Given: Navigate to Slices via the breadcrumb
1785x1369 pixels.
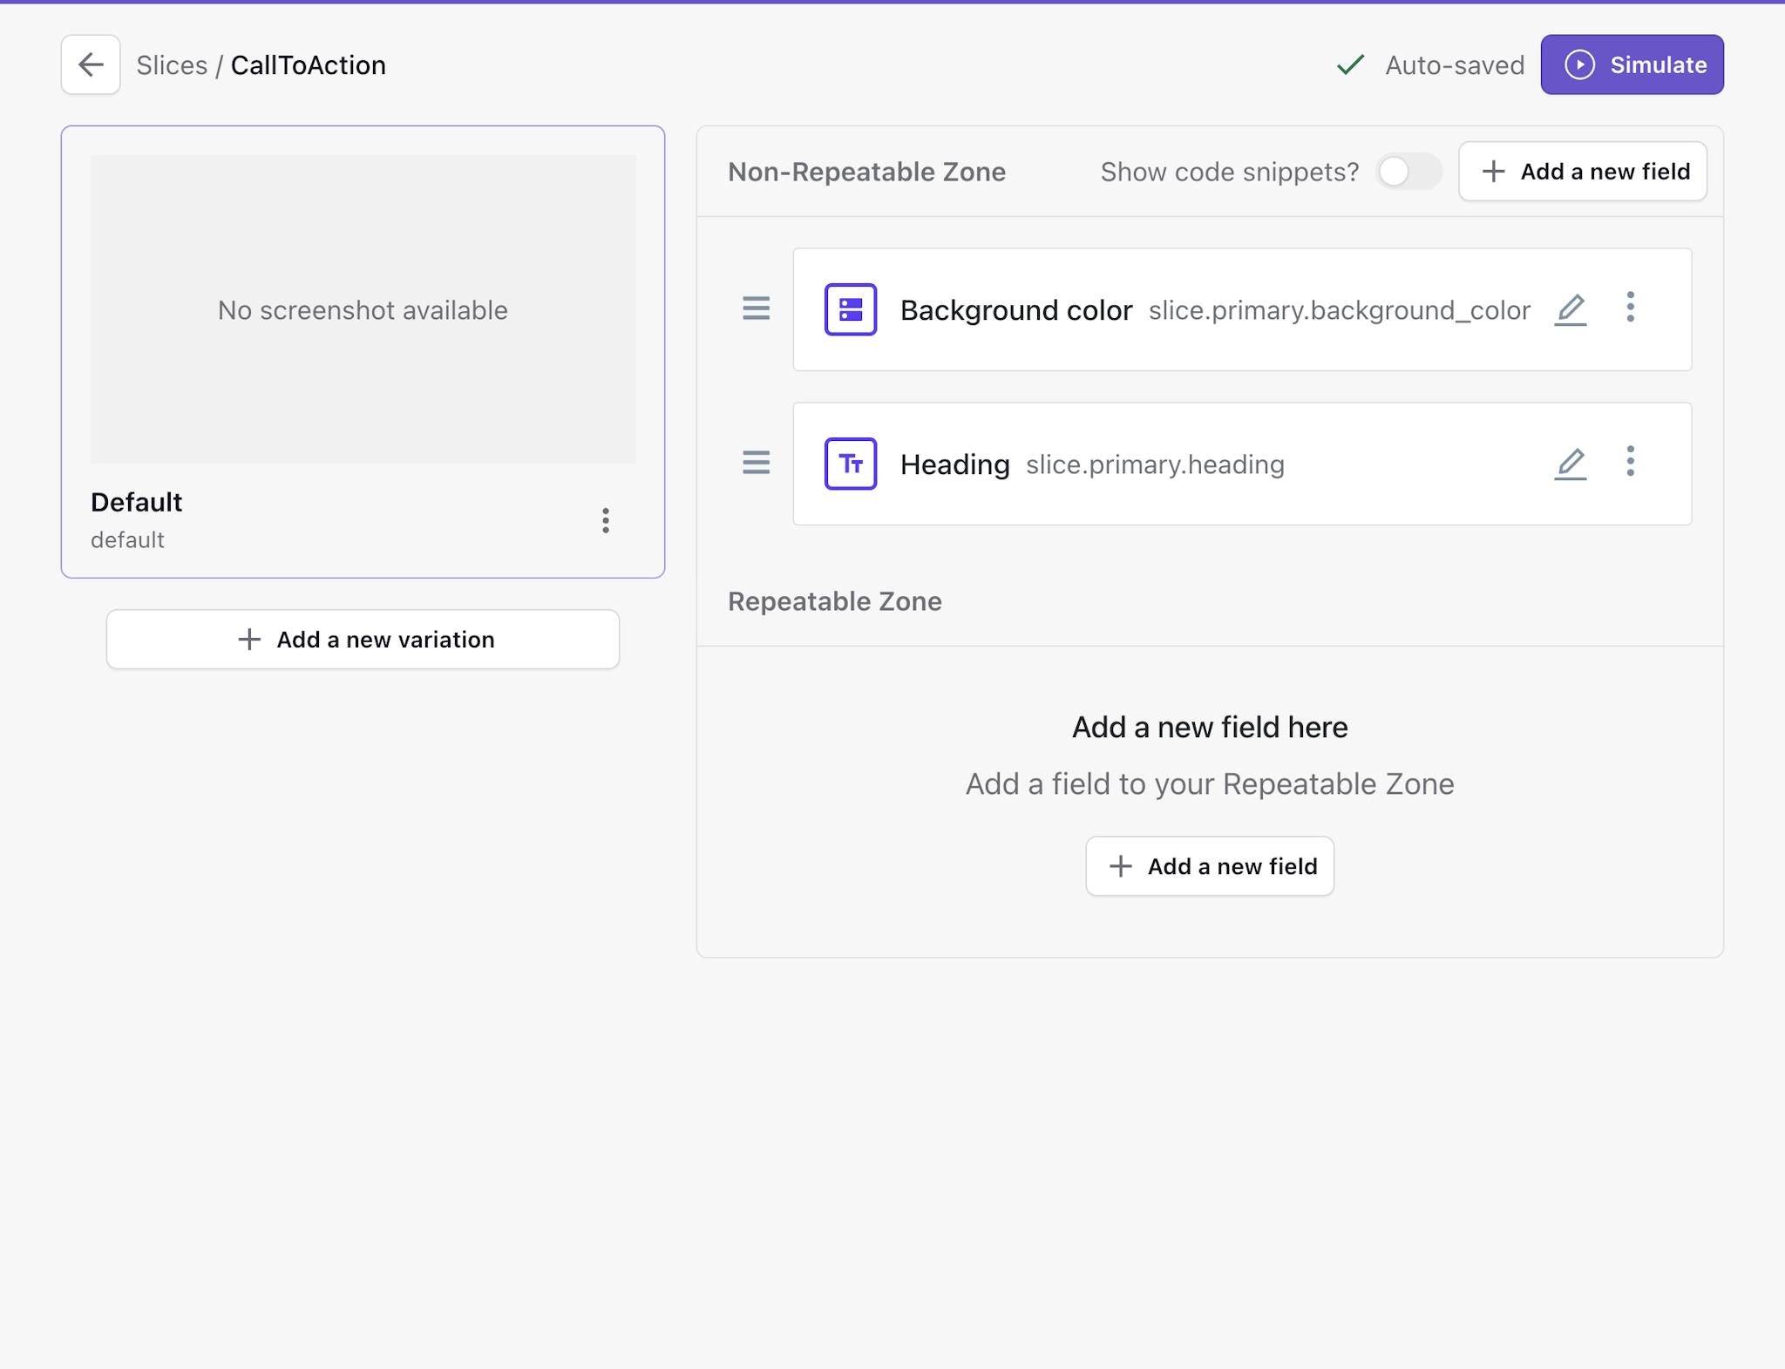Looking at the screenshot, I should click(x=173, y=64).
